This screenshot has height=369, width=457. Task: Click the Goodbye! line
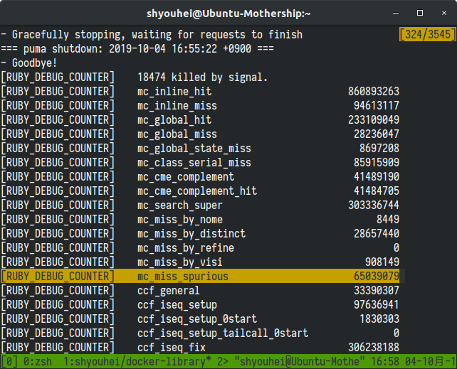click(29, 63)
